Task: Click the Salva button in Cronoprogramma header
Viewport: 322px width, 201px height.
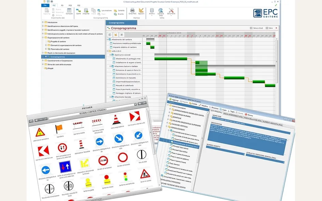Action: tap(269, 28)
